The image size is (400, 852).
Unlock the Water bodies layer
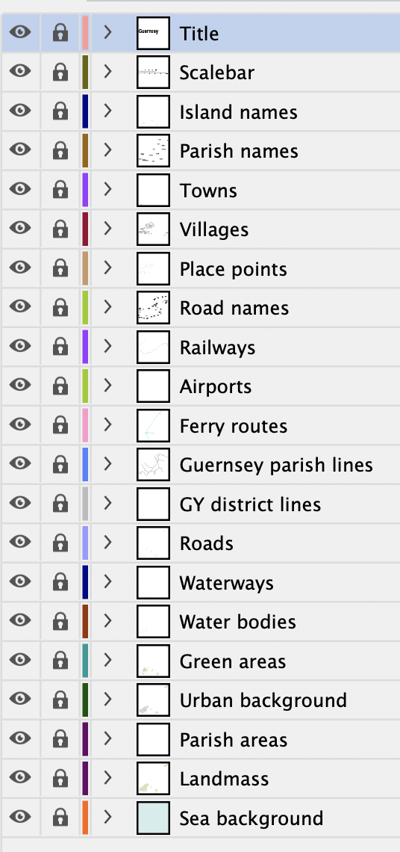60,621
